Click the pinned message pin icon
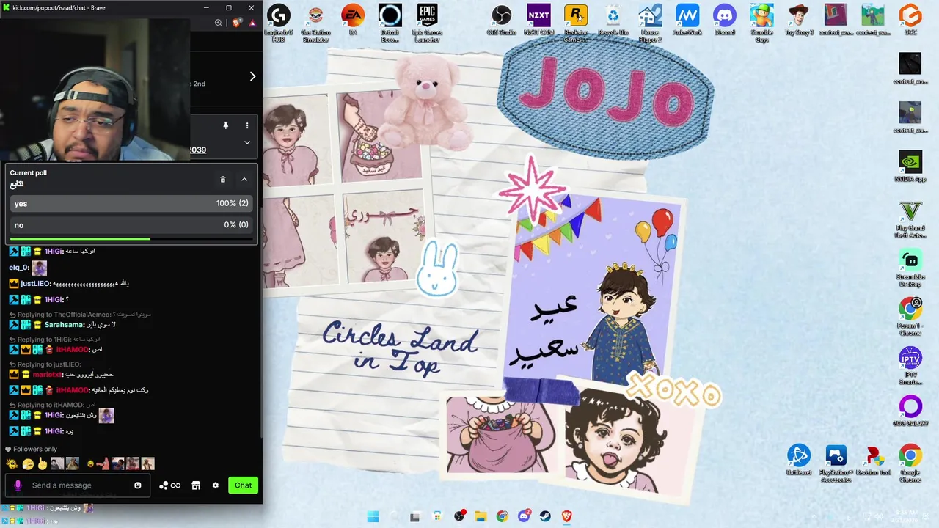Viewport: 939px width, 528px height. [225, 125]
